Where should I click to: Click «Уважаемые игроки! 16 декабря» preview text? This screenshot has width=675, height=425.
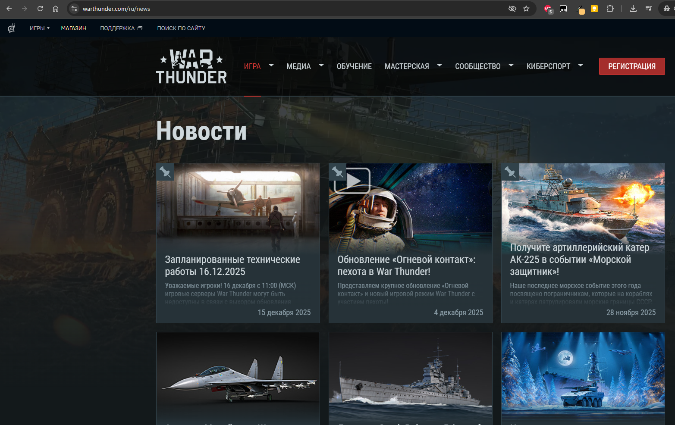coord(230,293)
